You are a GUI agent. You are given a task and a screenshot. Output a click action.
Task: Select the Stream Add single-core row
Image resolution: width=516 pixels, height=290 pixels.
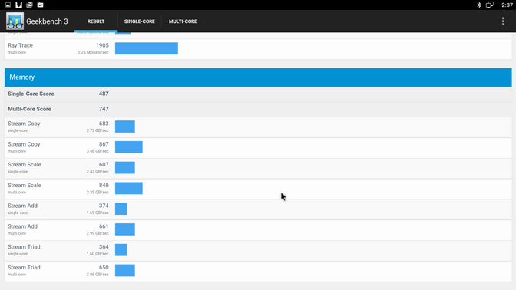(x=258, y=209)
